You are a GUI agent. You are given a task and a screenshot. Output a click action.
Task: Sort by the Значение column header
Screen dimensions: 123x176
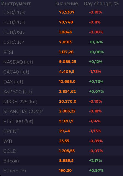pos(66,4)
